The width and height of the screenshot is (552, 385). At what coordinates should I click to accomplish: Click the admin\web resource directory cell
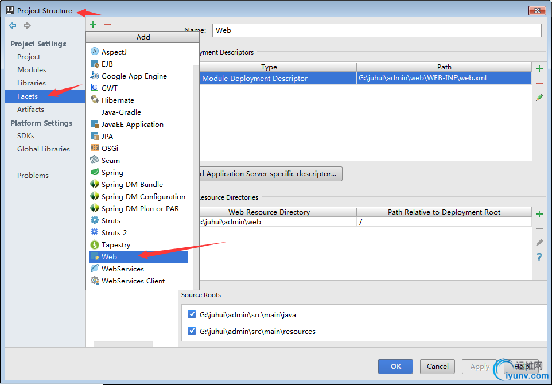pos(278,221)
